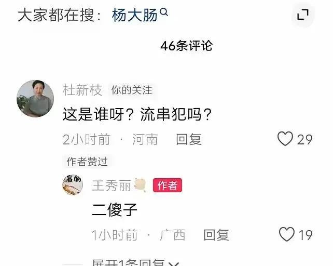
Task: Click the red 作者 author badge
Action: click(168, 185)
